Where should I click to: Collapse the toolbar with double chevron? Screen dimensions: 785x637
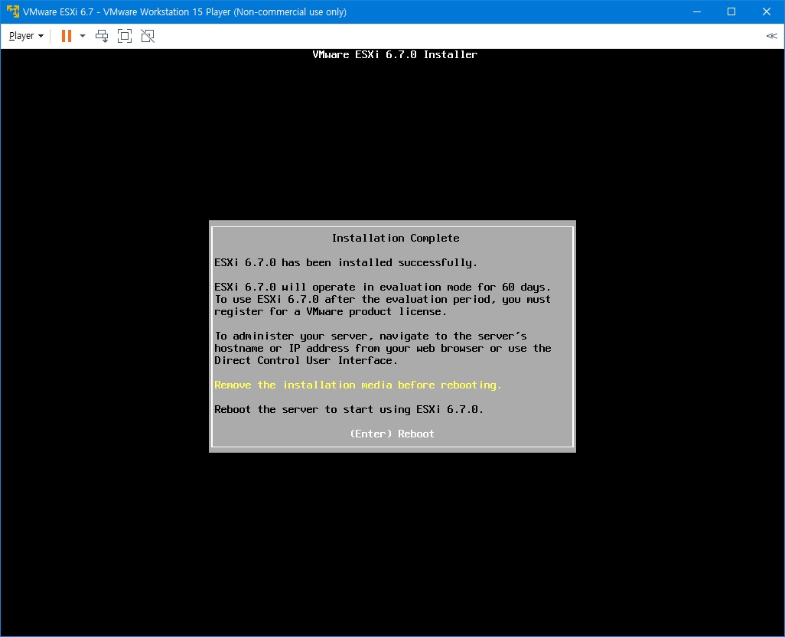point(771,35)
